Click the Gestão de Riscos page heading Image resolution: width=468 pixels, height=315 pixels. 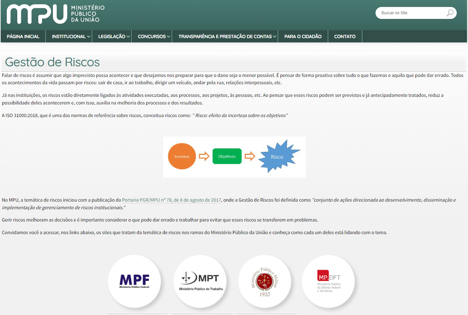(x=52, y=62)
